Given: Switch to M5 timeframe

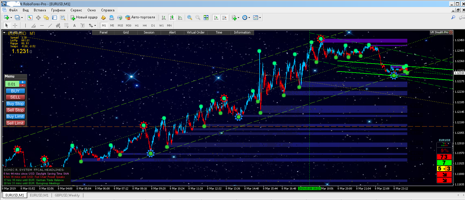Looking at the screenshot, I should point(112,25).
